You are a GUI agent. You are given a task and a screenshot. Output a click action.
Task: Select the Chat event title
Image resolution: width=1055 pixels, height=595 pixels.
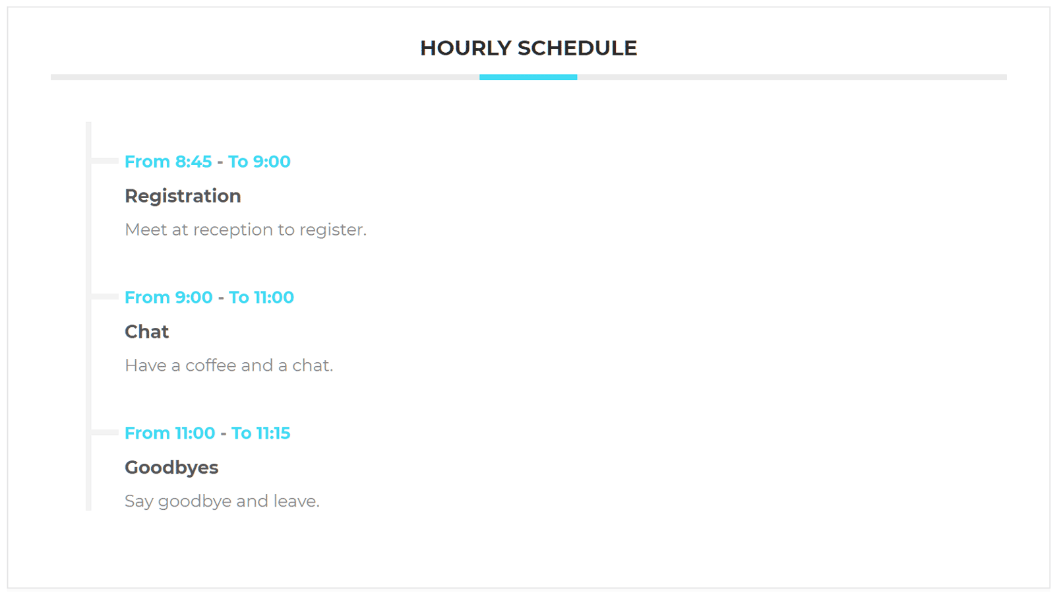146,332
